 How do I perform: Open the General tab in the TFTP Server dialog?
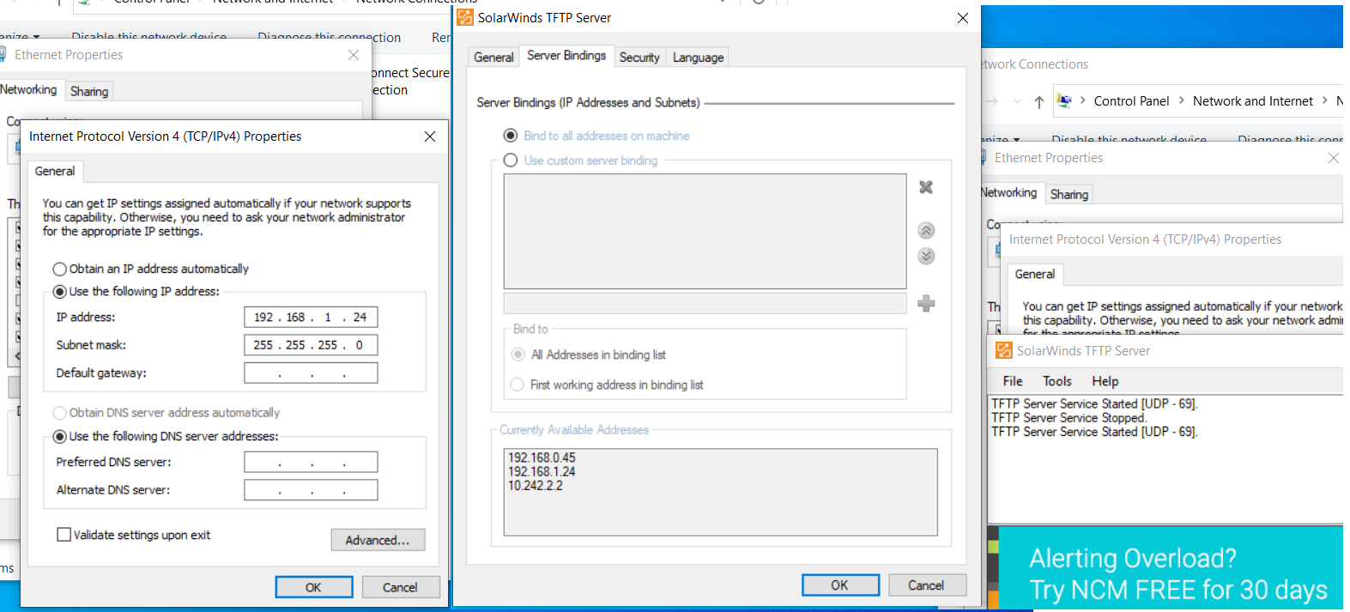coord(493,58)
